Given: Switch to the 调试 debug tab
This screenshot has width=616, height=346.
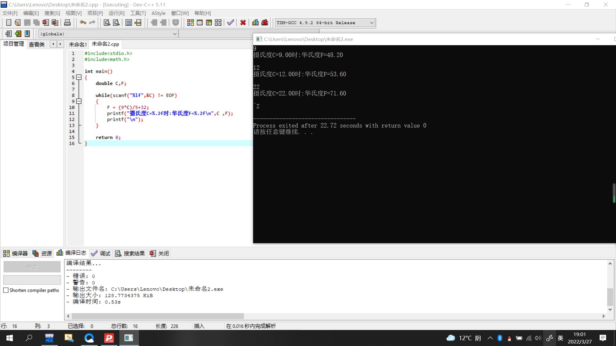Looking at the screenshot, I should tap(101, 253).
